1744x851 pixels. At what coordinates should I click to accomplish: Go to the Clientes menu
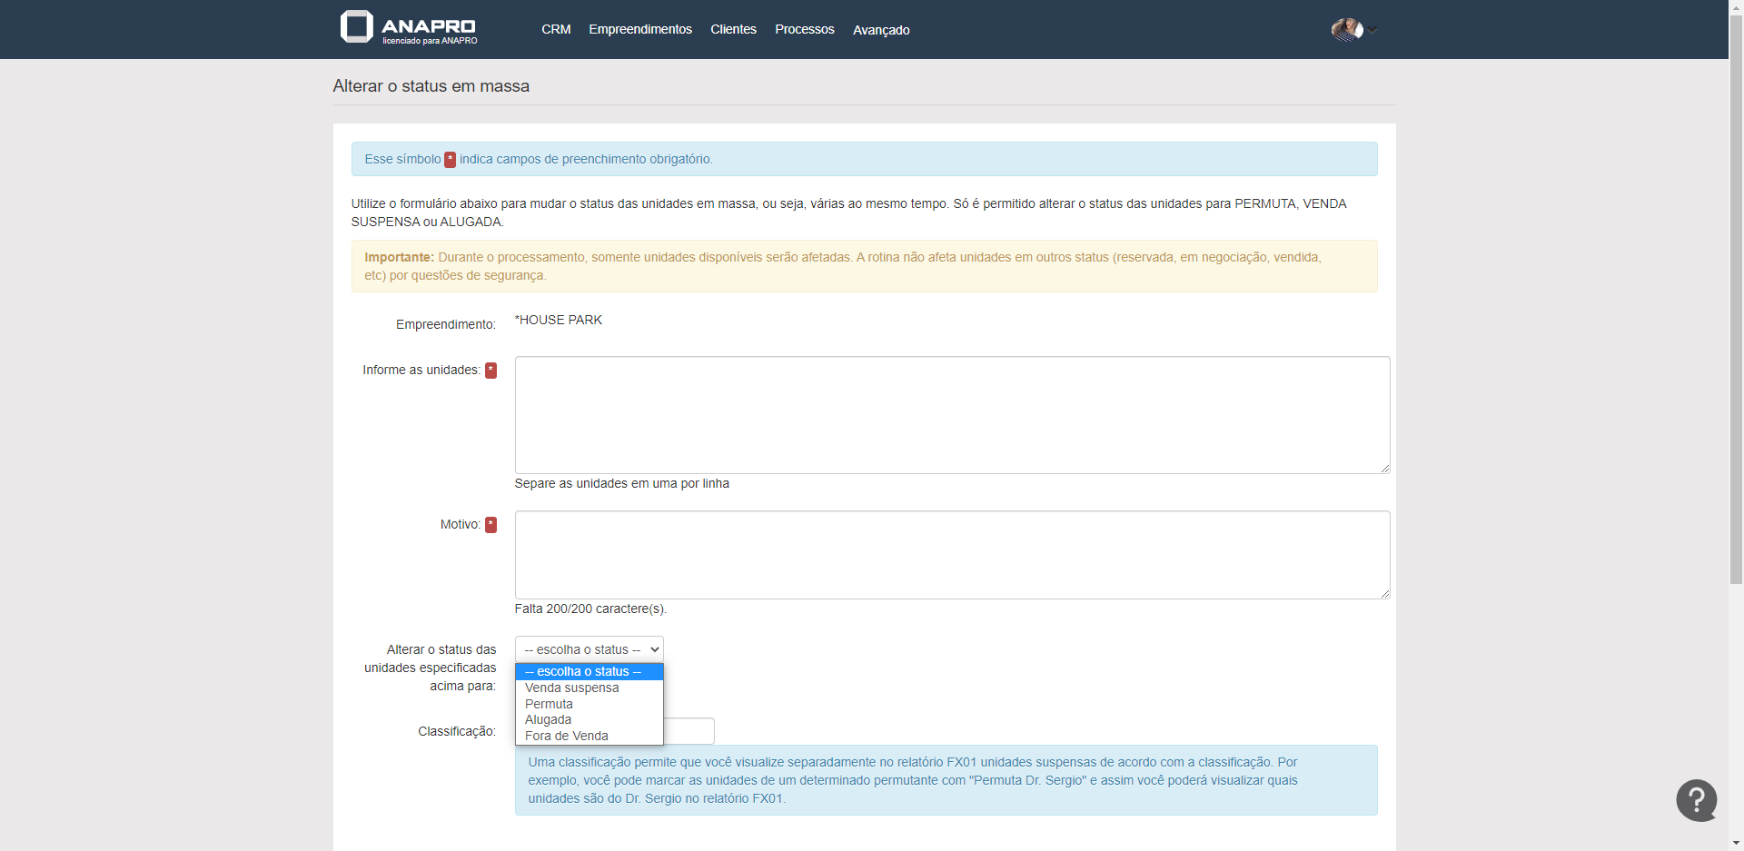[x=733, y=30]
